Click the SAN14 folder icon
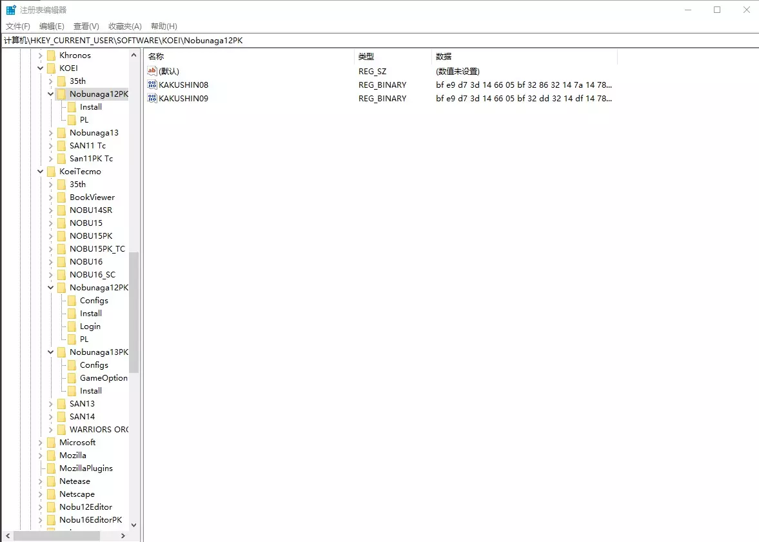Viewport: 759px width, 542px height. point(61,417)
